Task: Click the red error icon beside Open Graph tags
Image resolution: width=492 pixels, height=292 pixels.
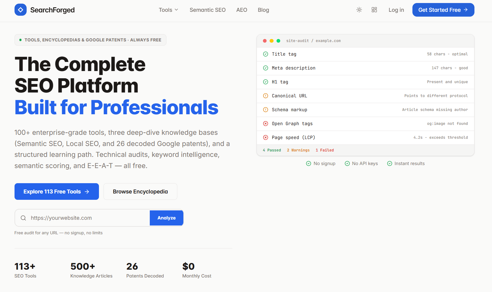Action: click(x=266, y=123)
